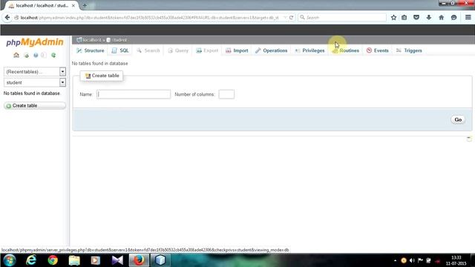The image size is (475, 267).
Task: Bookmark this page with the star icon
Action: [x=393, y=18]
